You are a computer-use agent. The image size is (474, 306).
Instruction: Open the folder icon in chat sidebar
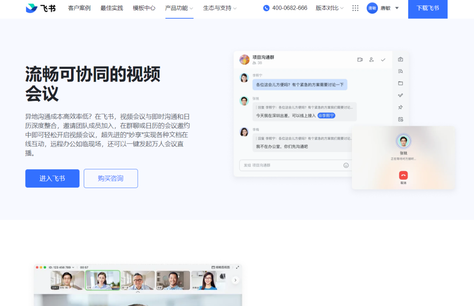coord(401,83)
